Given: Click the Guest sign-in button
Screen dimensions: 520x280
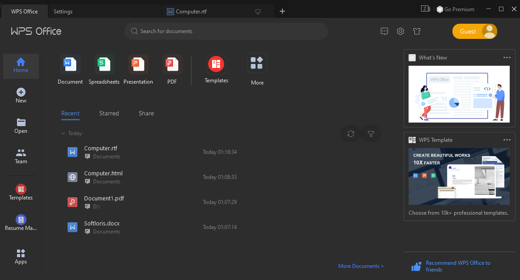Looking at the screenshot, I should tap(474, 31).
